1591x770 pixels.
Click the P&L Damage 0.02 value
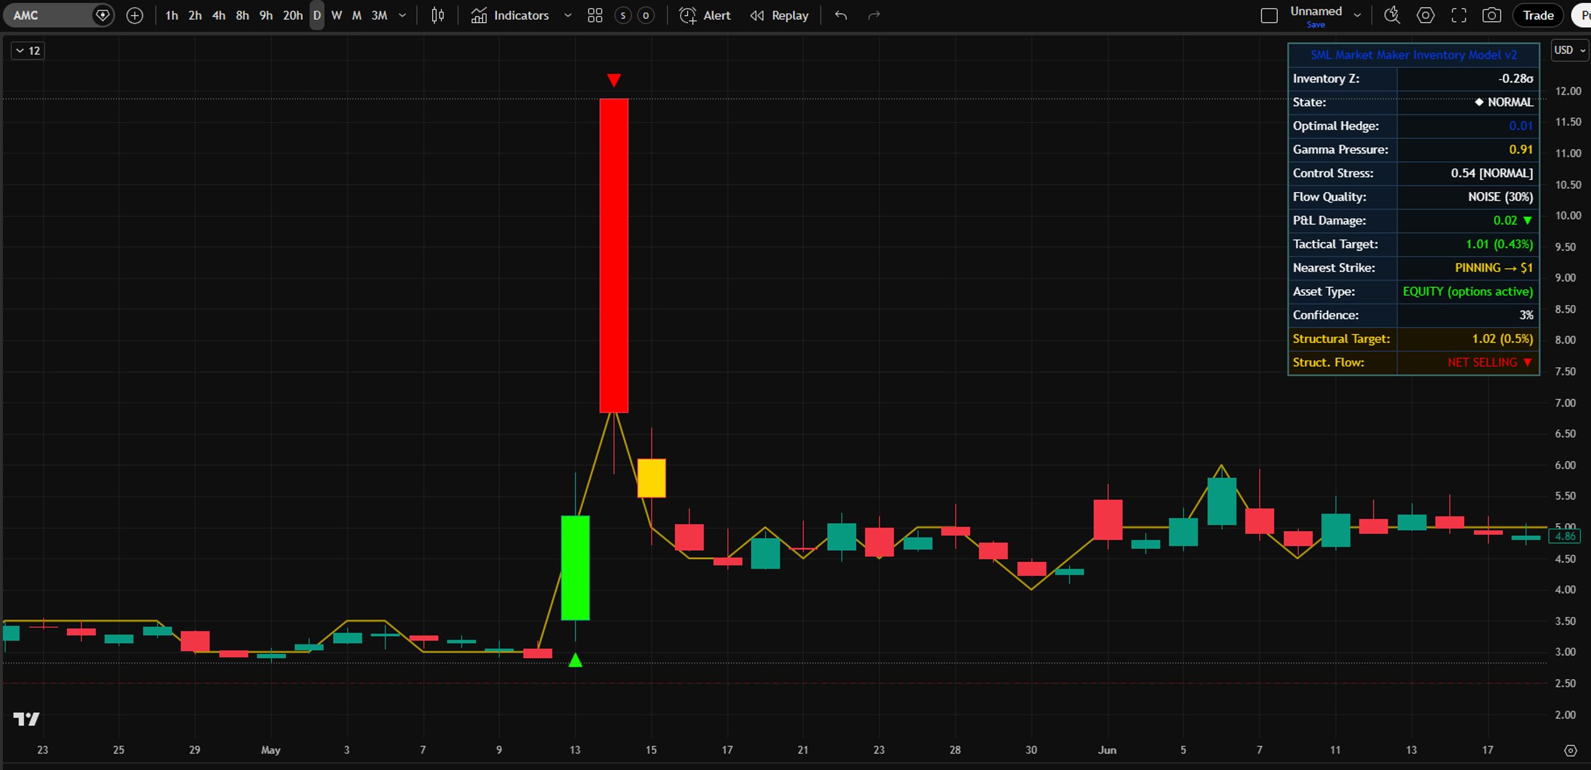click(1512, 221)
